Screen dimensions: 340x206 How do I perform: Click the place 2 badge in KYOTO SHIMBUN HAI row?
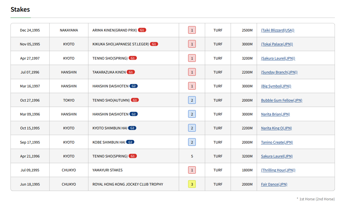[x=192, y=128]
